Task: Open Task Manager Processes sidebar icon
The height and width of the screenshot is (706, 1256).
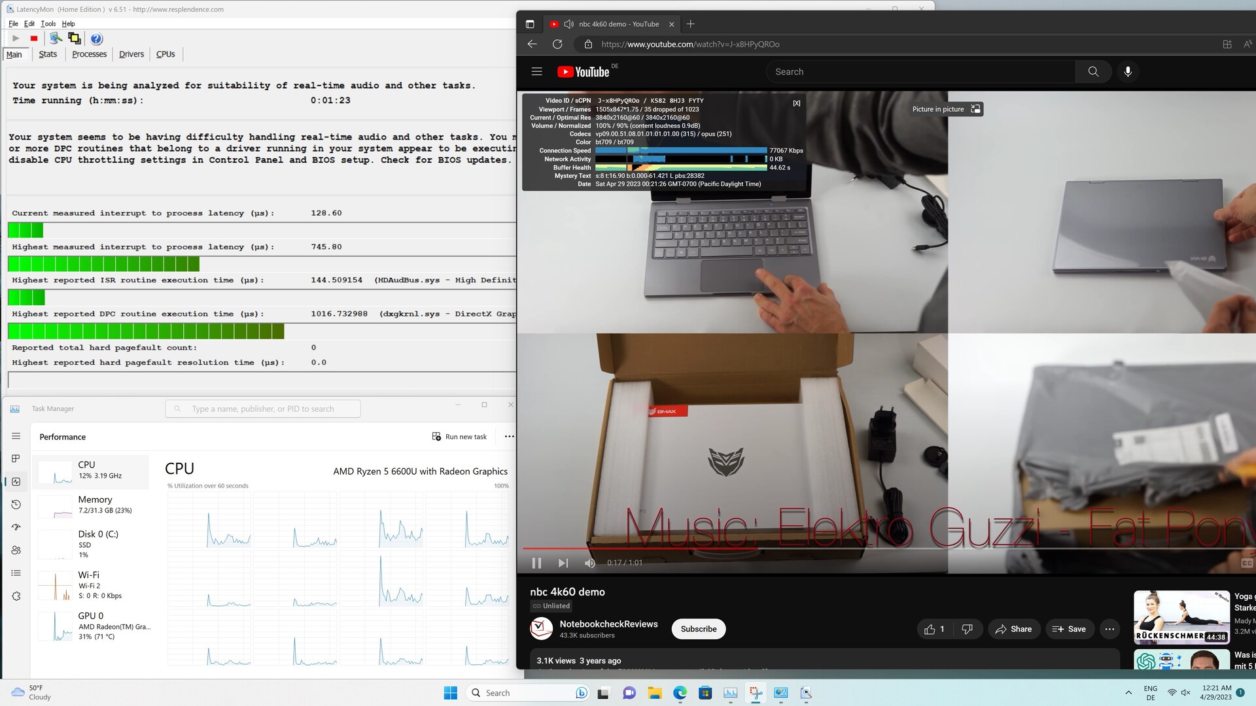Action: coord(16,458)
